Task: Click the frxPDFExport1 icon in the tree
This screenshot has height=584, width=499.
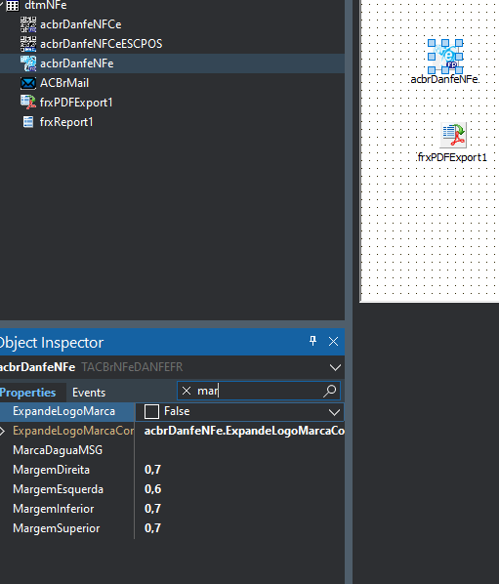Action: click(x=28, y=103)
